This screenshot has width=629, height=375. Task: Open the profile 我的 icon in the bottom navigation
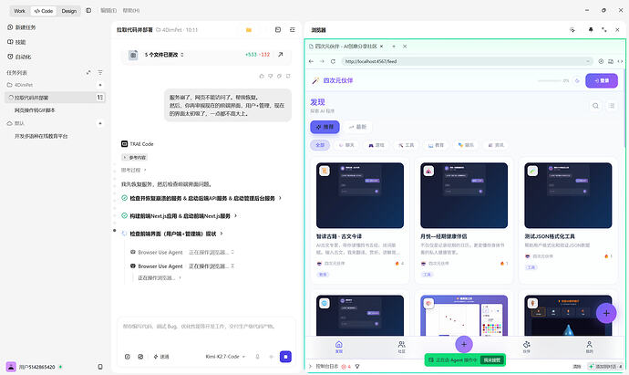[x=589, y=347]
